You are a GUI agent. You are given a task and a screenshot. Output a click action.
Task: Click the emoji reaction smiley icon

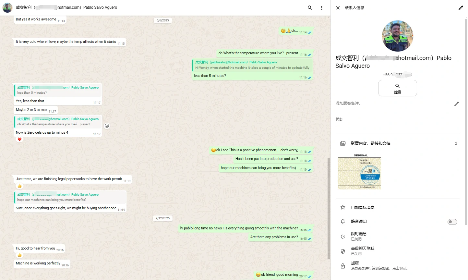pos(107,126)
